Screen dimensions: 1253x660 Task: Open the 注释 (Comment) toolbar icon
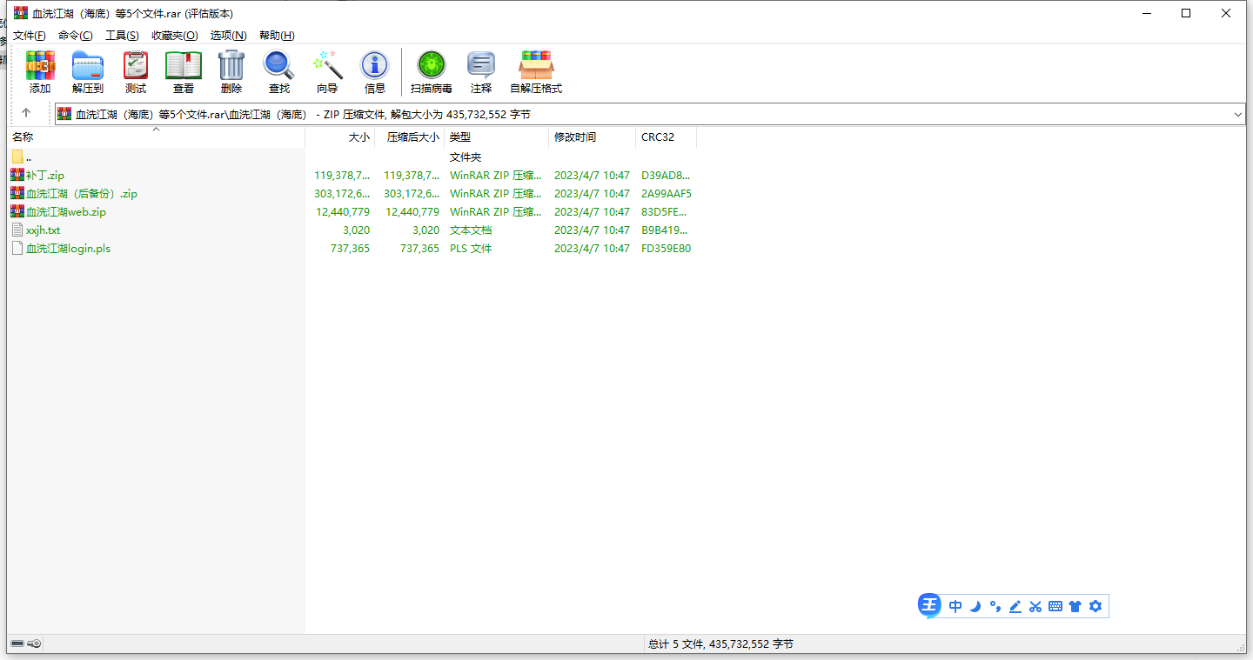481,71
